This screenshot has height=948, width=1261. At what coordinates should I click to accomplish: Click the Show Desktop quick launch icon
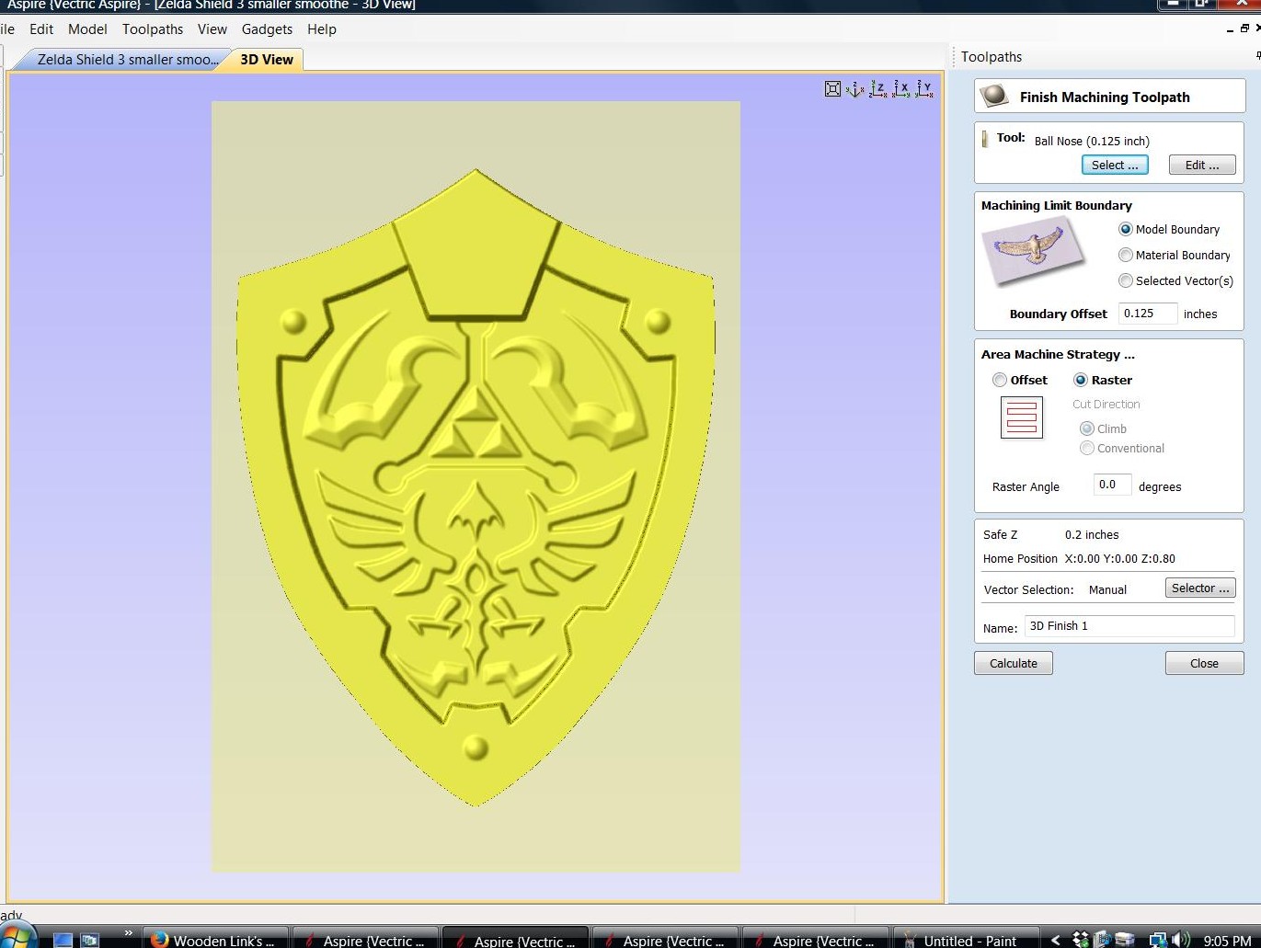63,940
